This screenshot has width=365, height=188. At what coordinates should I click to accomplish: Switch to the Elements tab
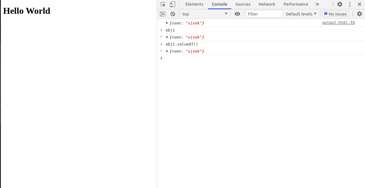(194, 4)
